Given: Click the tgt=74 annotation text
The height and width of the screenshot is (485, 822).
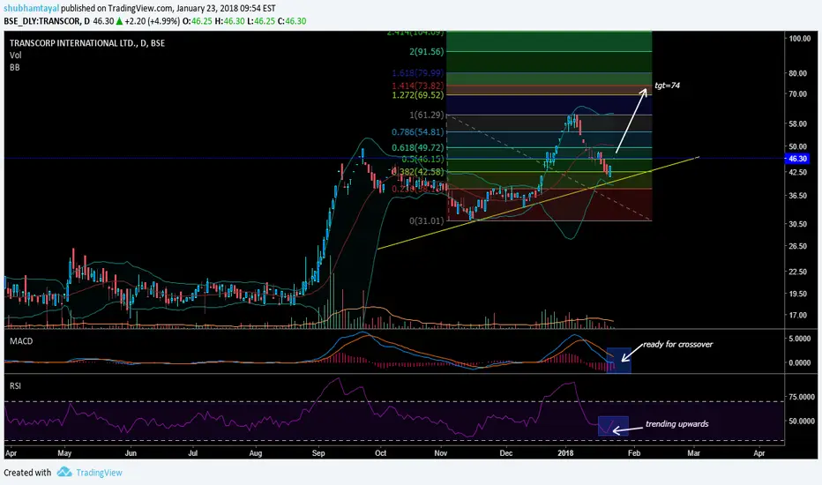Looking at the screenshot, I should 667,85.
